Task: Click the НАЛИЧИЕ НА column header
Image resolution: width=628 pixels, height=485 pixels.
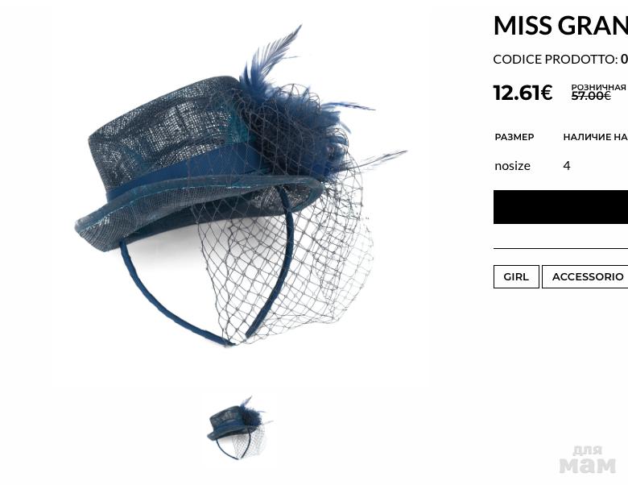Action: pos(596,137)
